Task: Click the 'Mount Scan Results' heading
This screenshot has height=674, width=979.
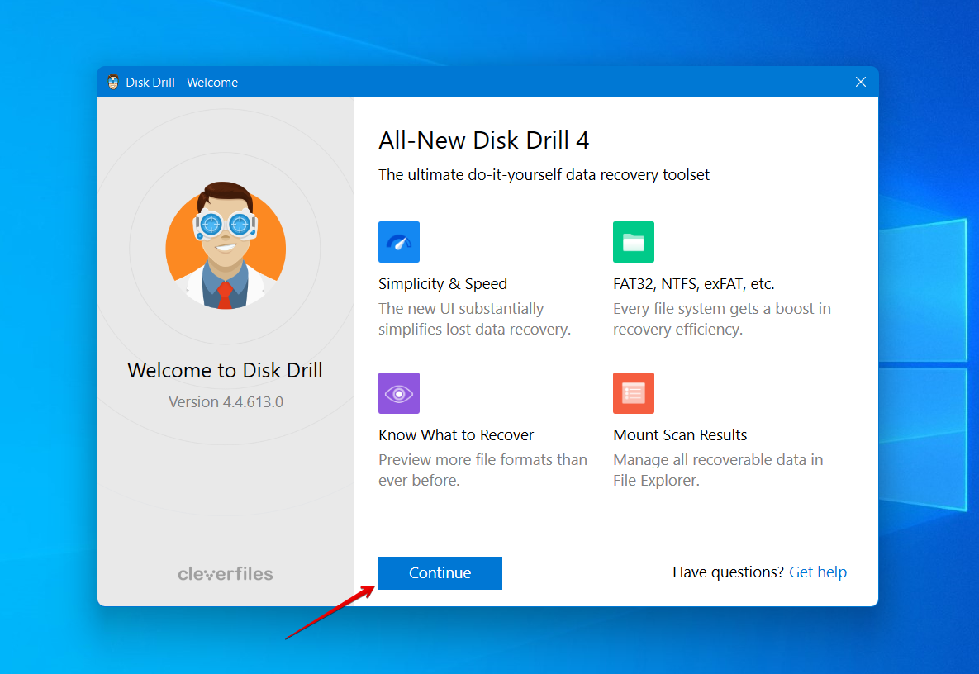Action: 680,435
